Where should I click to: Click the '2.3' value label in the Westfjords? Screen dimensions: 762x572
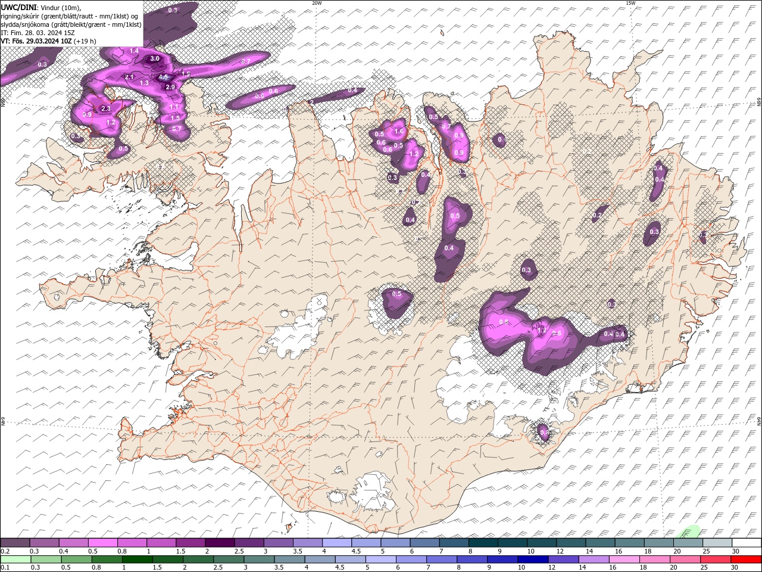coord(106,108)
